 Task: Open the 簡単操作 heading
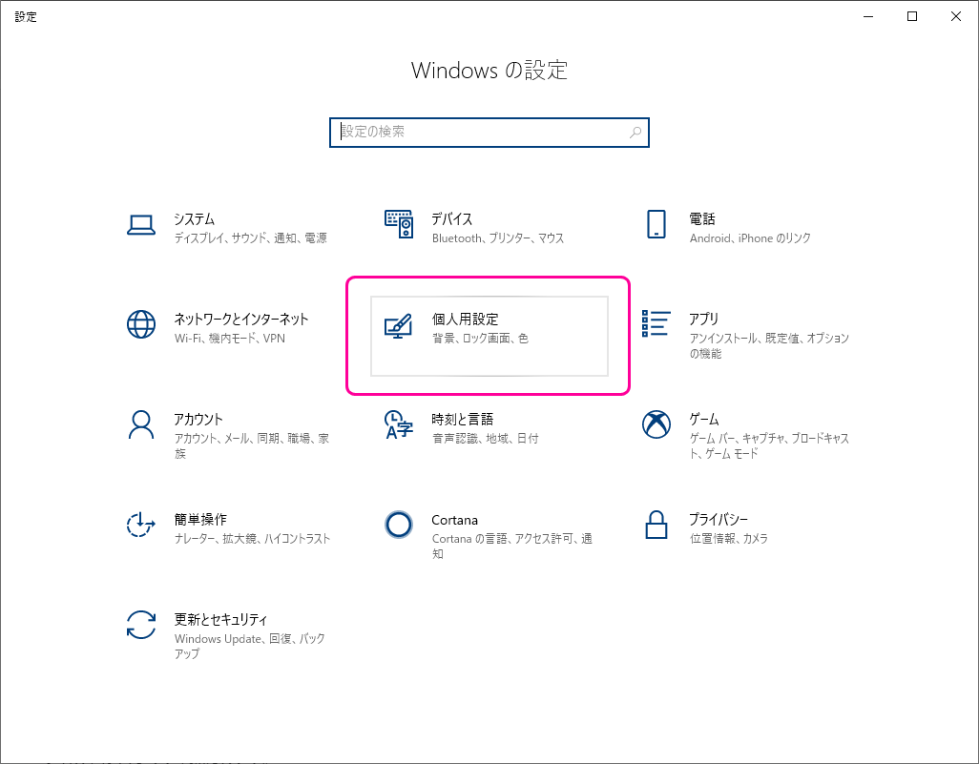(x=200, y=519)
